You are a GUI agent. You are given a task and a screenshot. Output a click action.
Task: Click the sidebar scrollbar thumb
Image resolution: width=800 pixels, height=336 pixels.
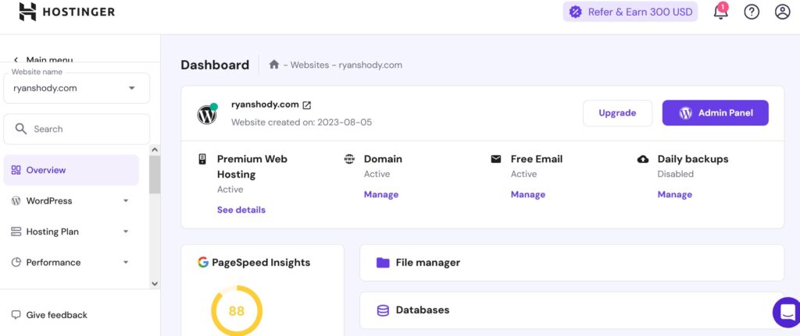[155, 175]
